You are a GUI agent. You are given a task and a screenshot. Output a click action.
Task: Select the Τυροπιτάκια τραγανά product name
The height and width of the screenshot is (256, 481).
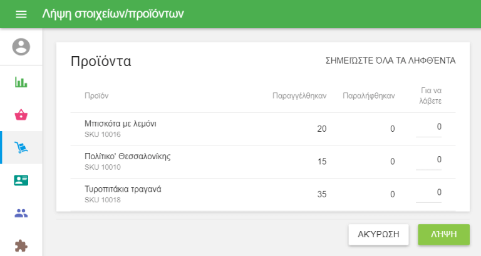123,189
